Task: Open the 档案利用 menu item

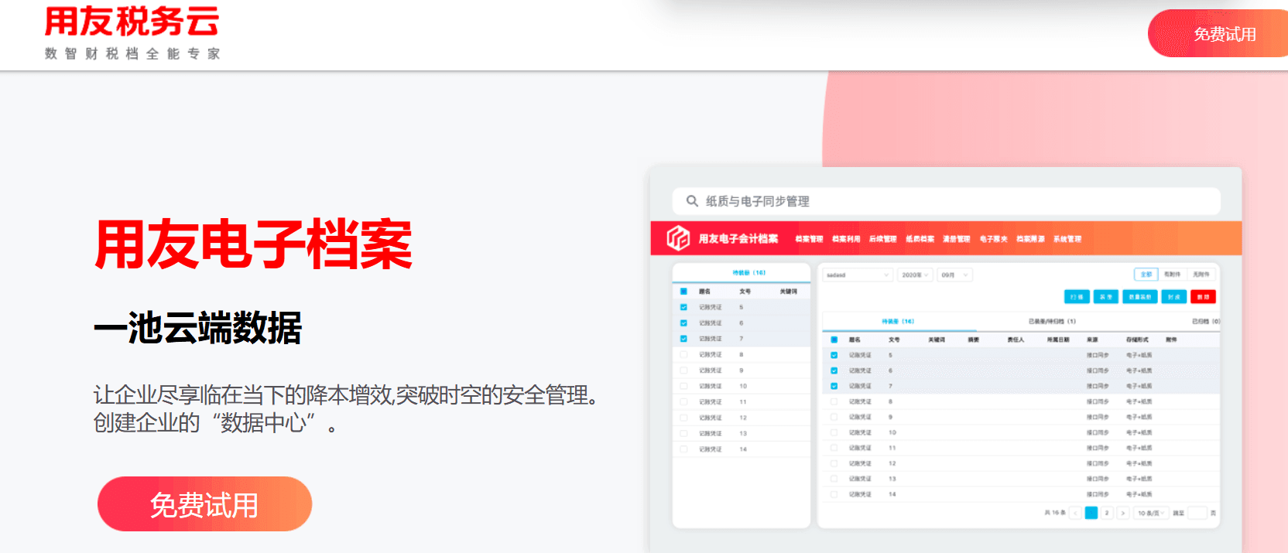Action: tap(846, 239)
